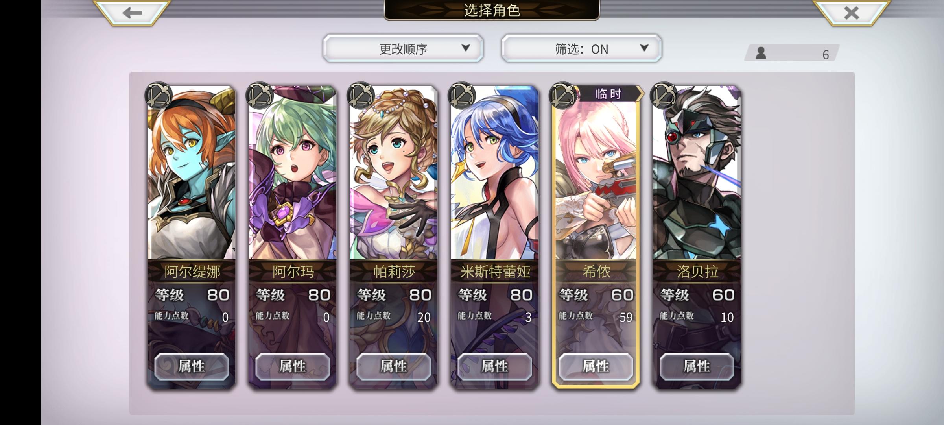Open 属性 for 洛贝拉
This screenshot has height=425, width=944.
pos(697,366)
